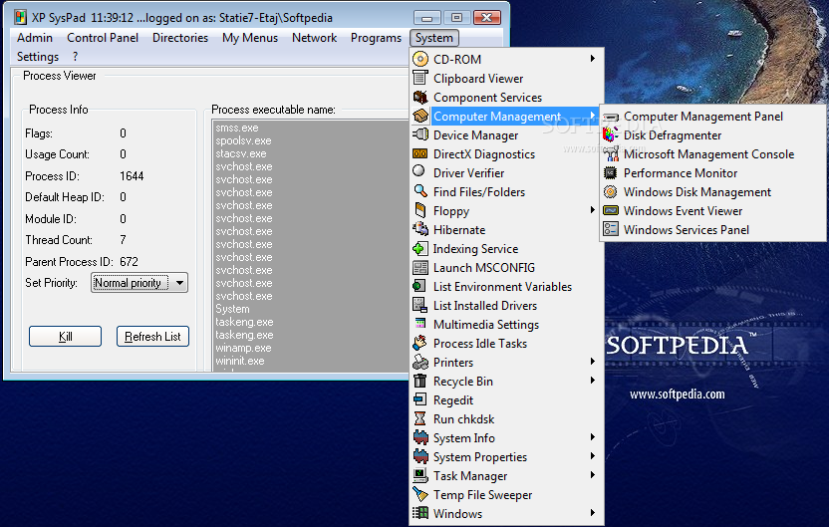Expand the System Info submenu arrow
829x527 pixels.
coord(593,437)
